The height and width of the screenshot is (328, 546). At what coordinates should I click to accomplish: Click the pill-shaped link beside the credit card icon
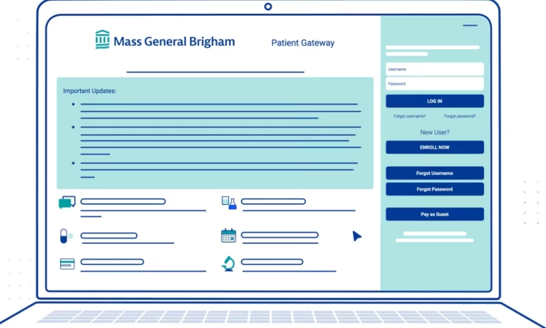[x=112, y=262]
